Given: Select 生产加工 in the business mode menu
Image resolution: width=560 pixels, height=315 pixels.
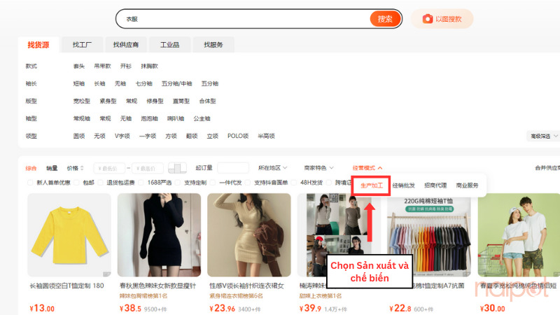Looking at the screenshot, I should pos(371,185).
